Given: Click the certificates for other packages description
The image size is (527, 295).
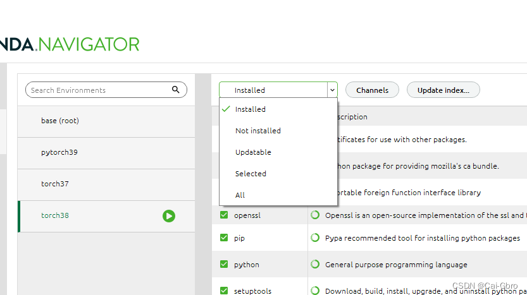Looking at the screenshot, I should click(402, 140).
